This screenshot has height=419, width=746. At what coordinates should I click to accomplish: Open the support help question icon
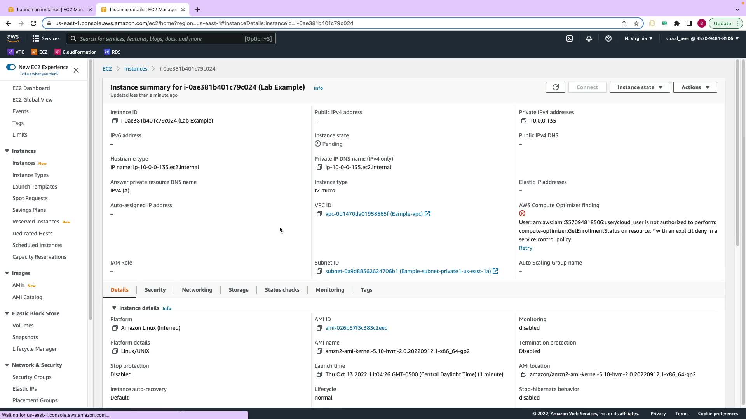click(608, 38)
